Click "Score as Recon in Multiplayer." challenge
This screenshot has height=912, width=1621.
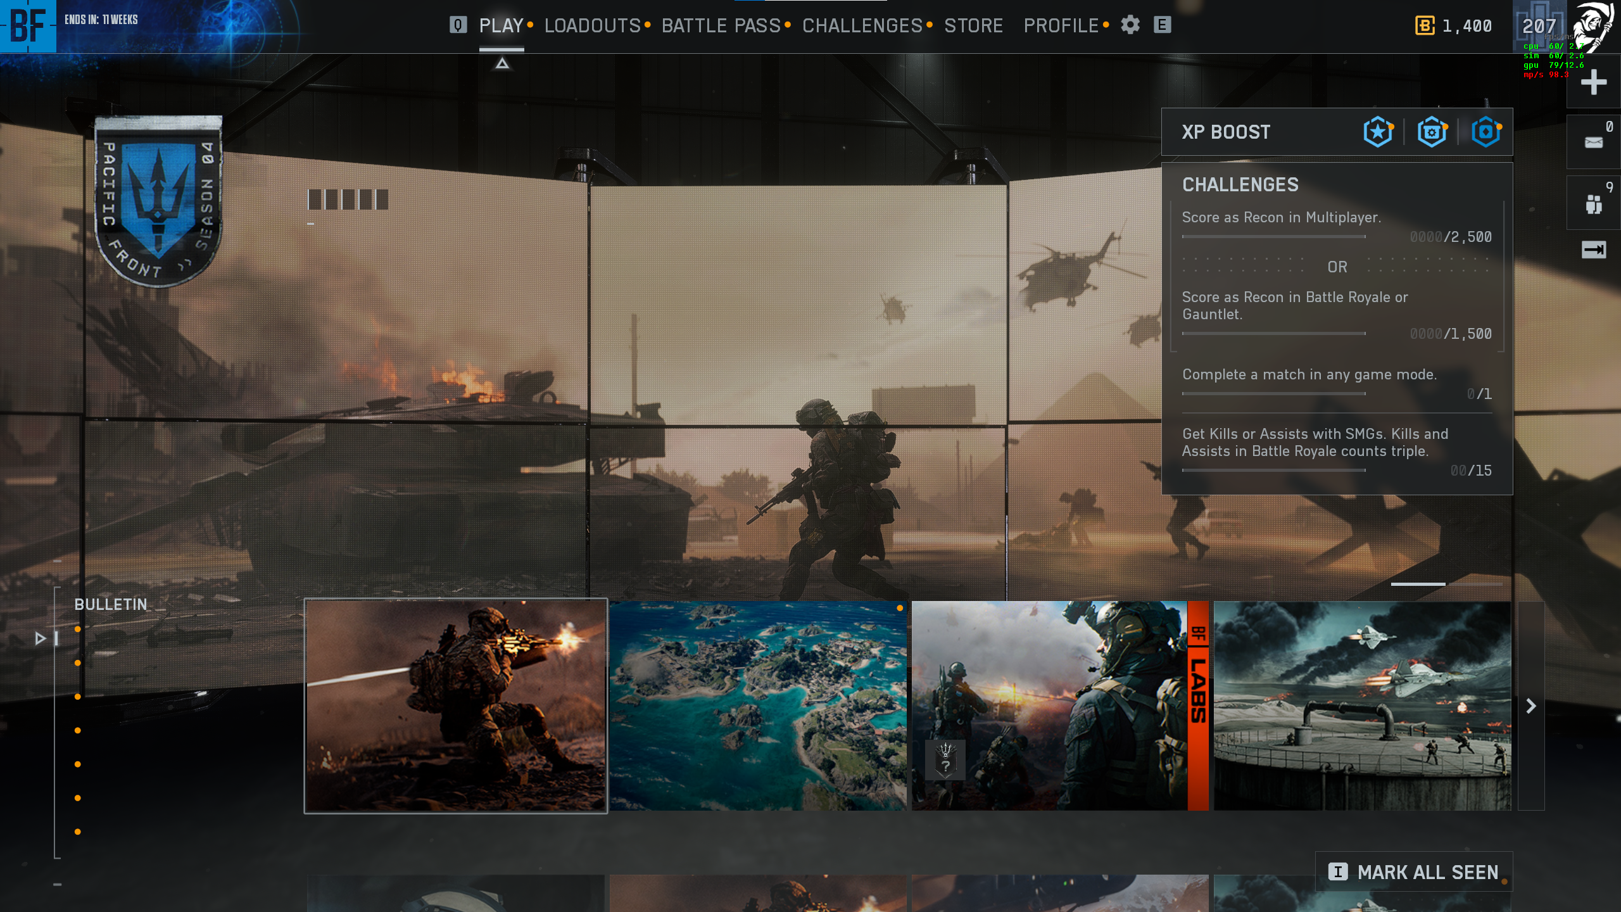1281,217
